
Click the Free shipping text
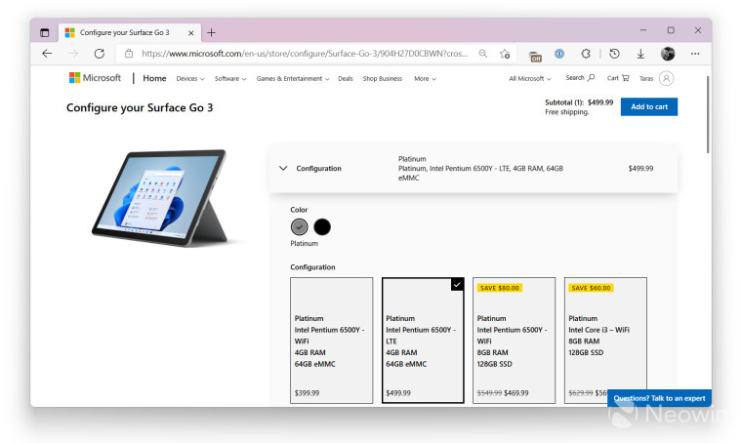pos(567,112)
